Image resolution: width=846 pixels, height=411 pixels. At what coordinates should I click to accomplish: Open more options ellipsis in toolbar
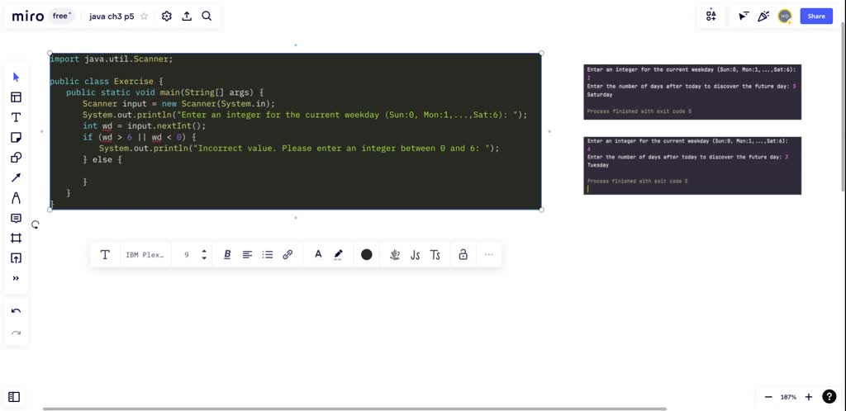tap(489, 255)
